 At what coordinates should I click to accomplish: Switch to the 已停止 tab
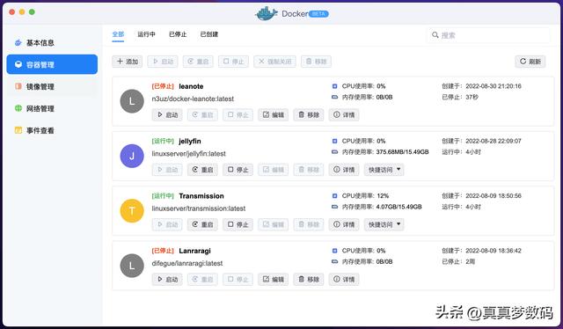coord(178,34)
